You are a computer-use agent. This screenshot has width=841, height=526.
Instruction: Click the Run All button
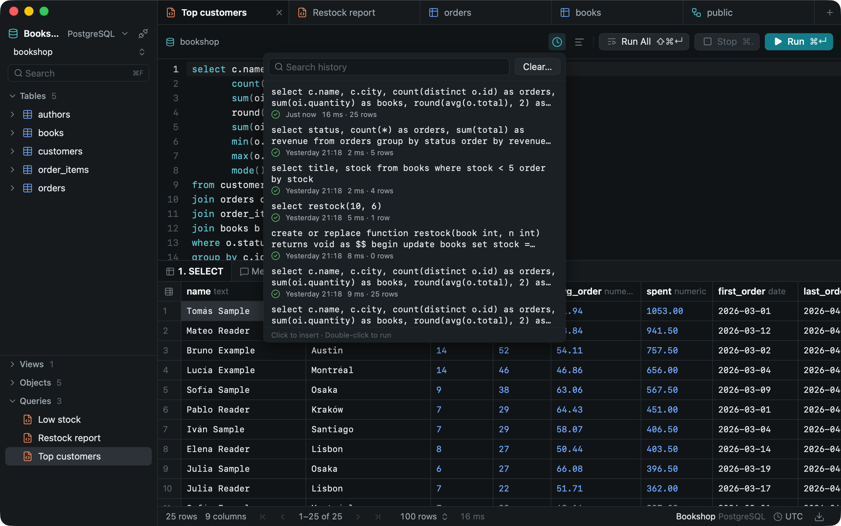644,42
